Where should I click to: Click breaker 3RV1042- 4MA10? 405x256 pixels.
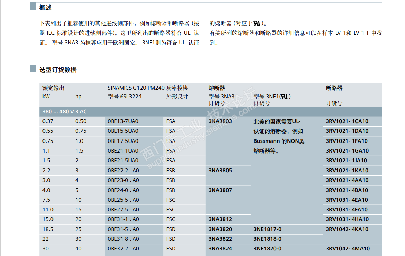348,249
